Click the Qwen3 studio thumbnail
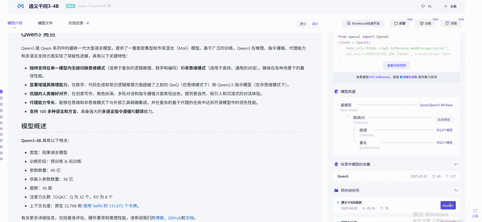 tap(448, 205)
